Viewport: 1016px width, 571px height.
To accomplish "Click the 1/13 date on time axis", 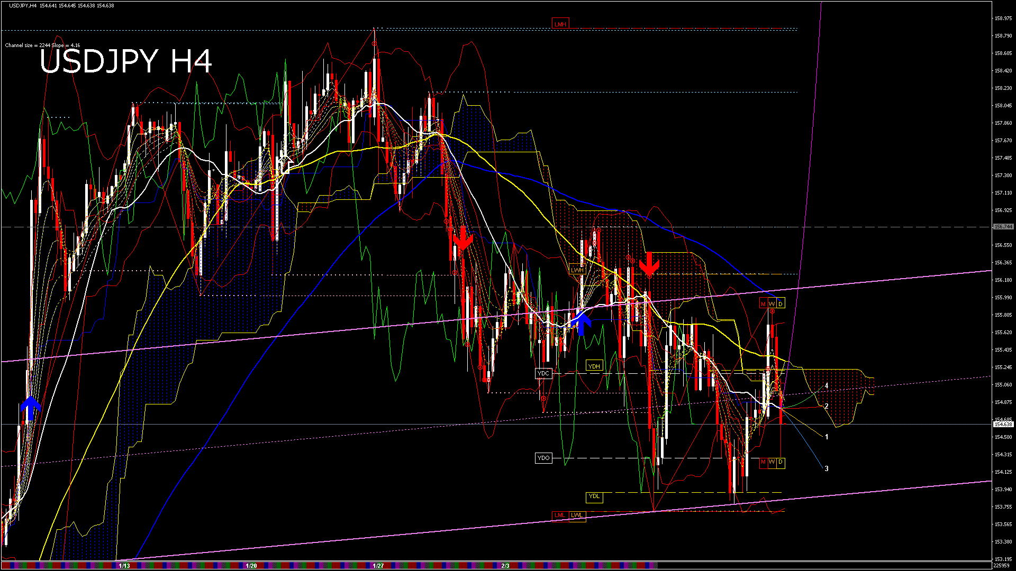I will (124, 566).
